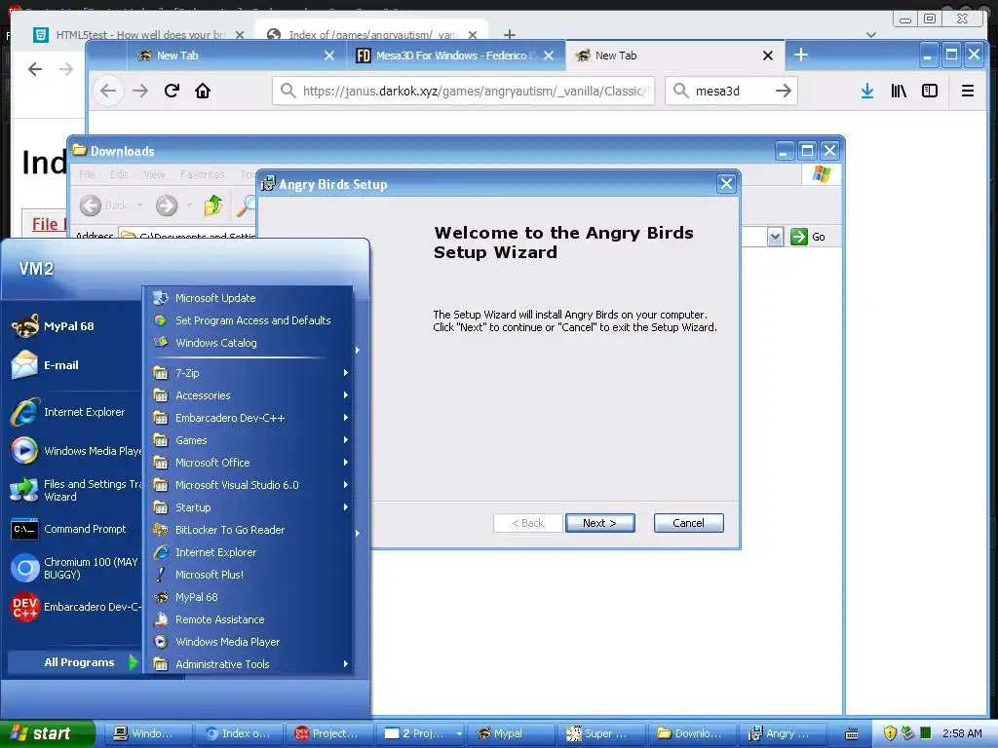The height and width of the screenshot is (748, 998).
Task: Open the Mypal taskbar button
Action: (511, 733)
